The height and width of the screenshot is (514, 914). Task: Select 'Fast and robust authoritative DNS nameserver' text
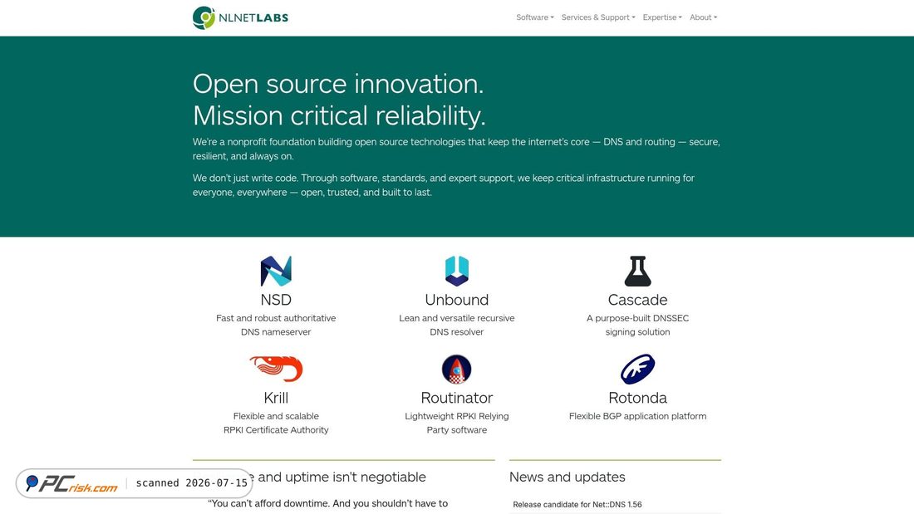click(x=276, y=326)
